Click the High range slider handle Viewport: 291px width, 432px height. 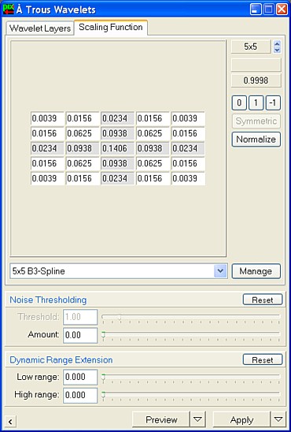coord(103,395)
